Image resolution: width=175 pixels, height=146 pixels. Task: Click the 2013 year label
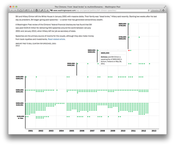point(154,131)
